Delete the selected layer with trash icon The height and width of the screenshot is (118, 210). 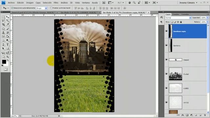click(x=205, y=115)
